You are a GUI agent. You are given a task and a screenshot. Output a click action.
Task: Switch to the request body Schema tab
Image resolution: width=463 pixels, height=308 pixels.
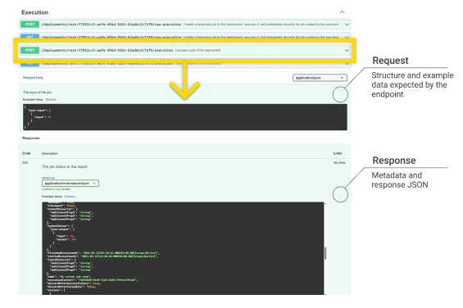coord(51,99)
